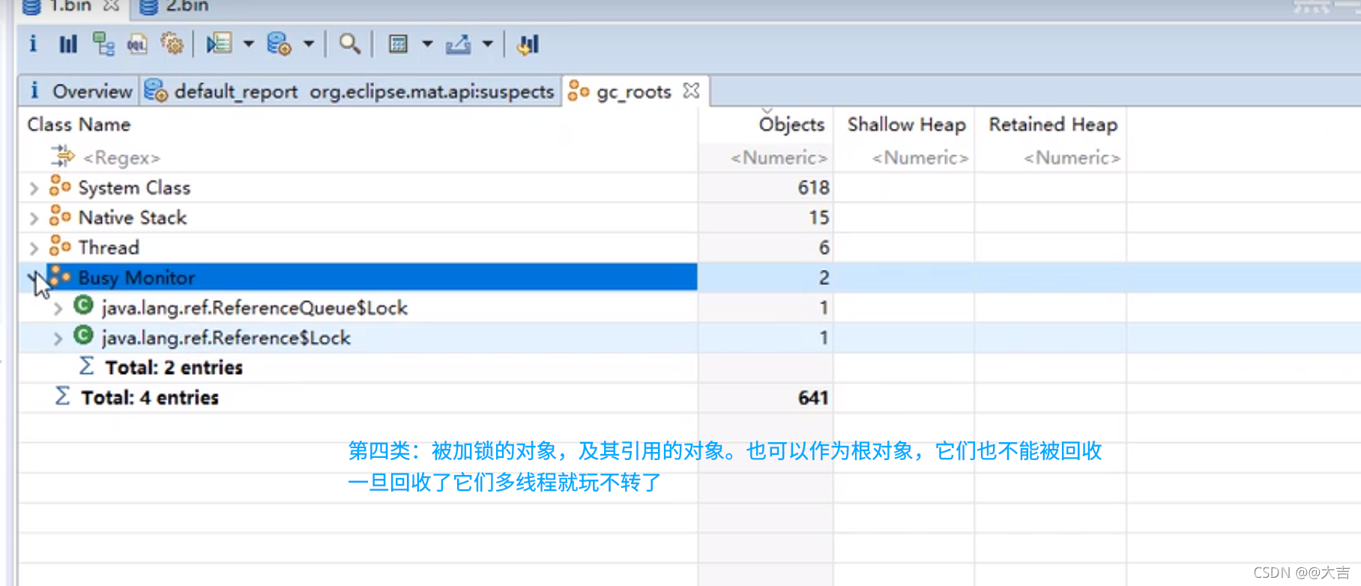Click the Find Object by address magnifier
Screen dimensions: 1361x586
(349, 44)
